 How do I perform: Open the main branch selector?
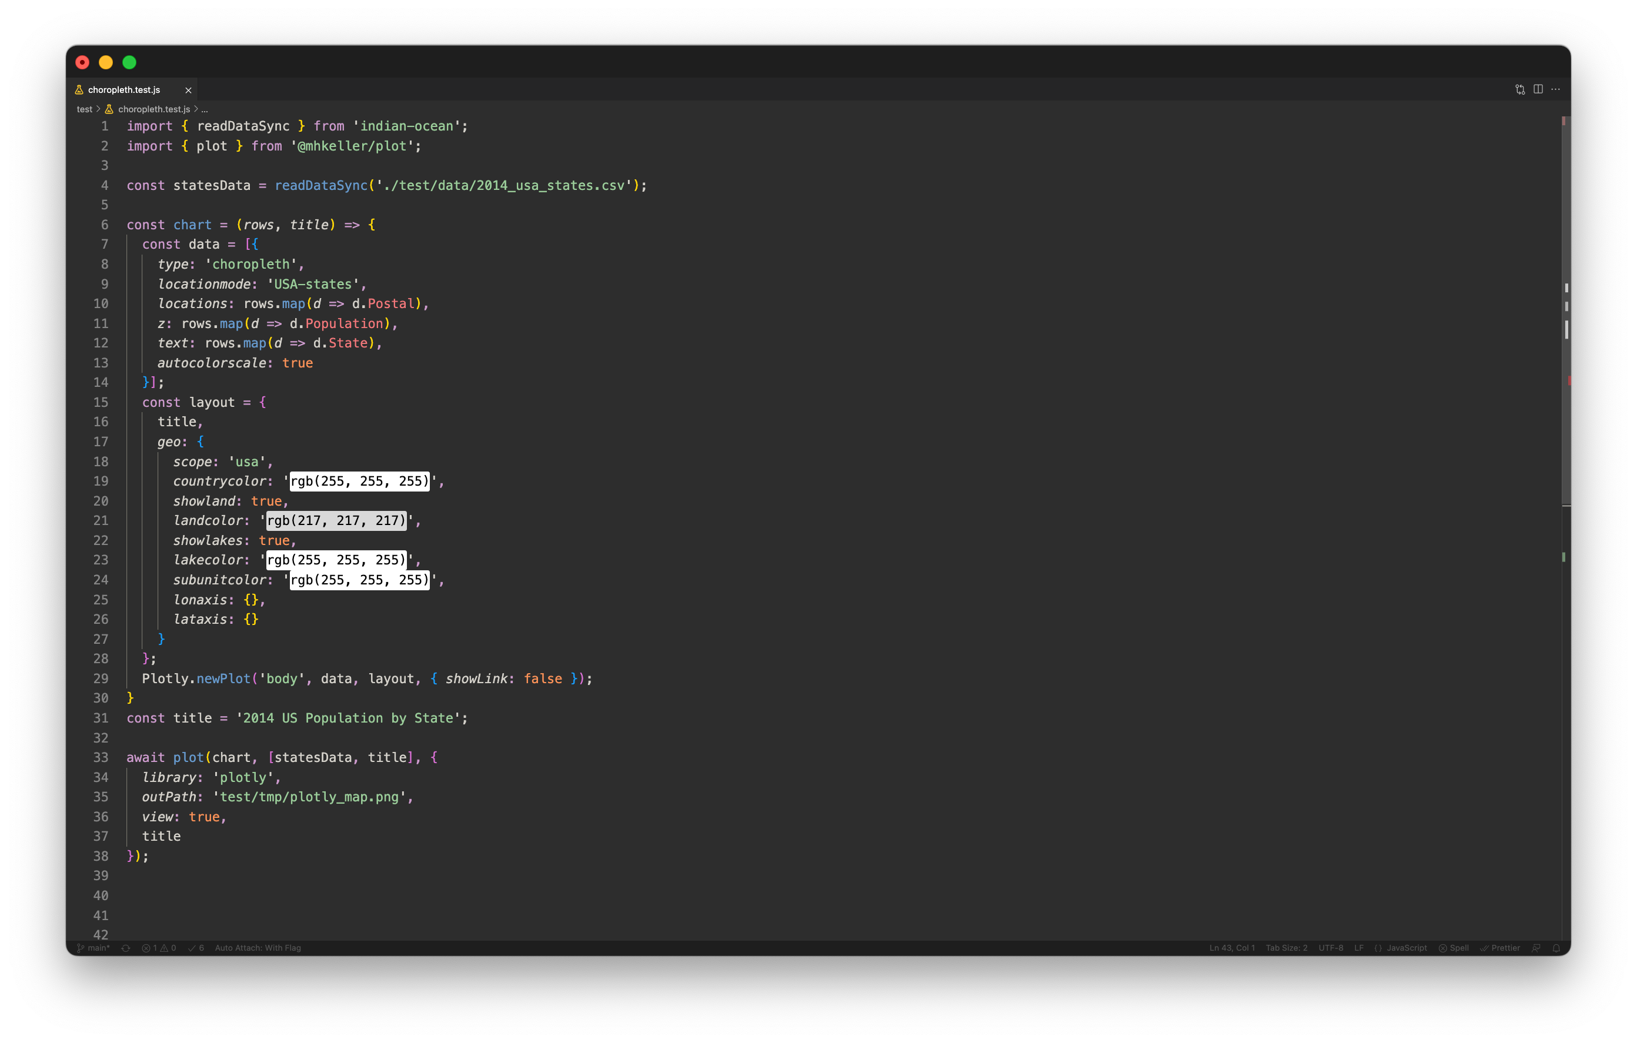point(94,948)
